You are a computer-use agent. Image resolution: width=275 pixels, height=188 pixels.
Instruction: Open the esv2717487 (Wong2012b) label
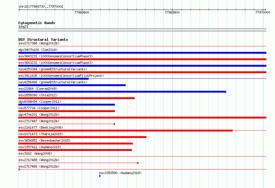point(39,121)
